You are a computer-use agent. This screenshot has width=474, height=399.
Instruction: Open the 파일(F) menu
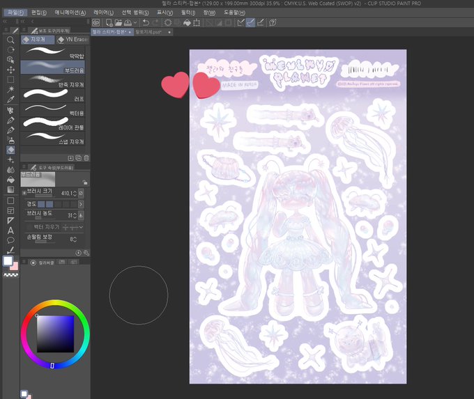click(x=15, y=13)
